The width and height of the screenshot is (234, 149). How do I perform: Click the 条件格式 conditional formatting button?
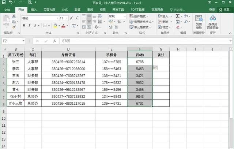pos(139,16)
